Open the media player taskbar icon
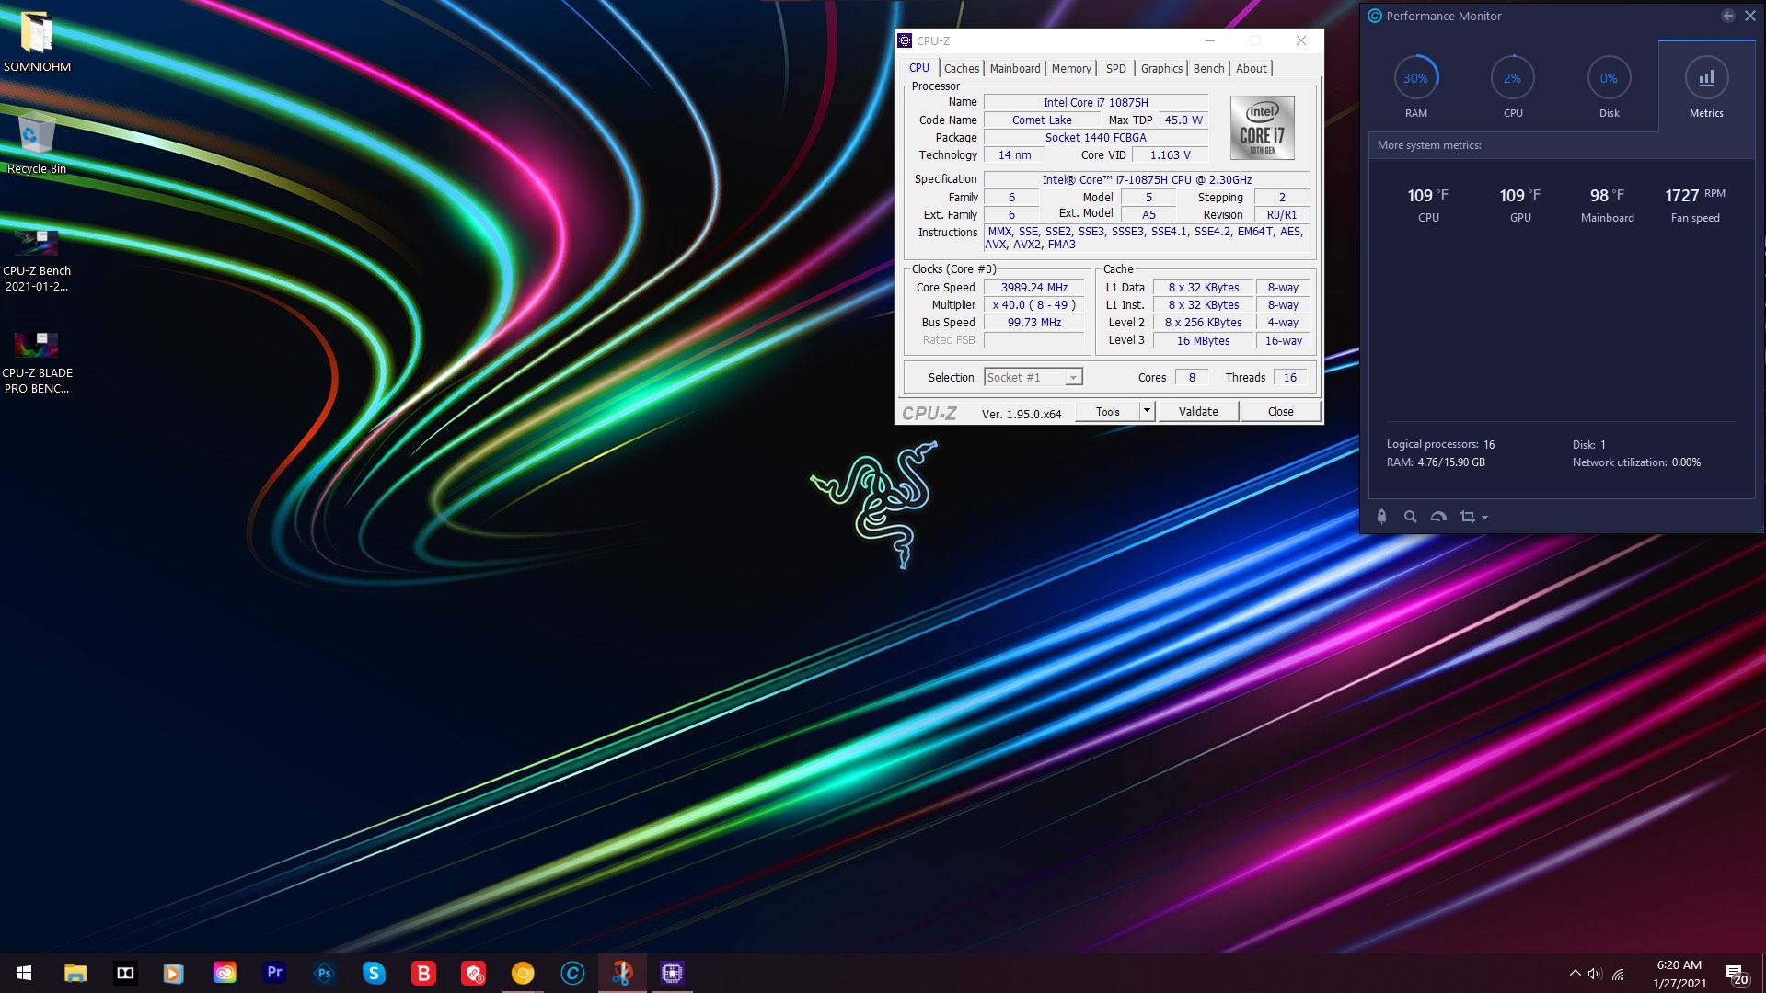The image size is (1766, 993). point(174,973)
